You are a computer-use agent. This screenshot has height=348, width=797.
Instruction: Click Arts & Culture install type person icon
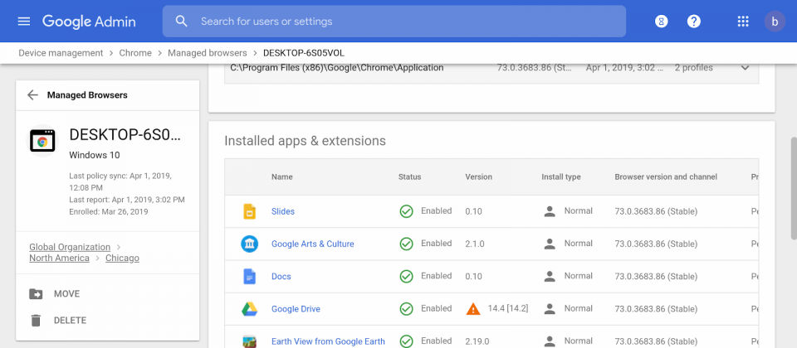click(550, 244)
